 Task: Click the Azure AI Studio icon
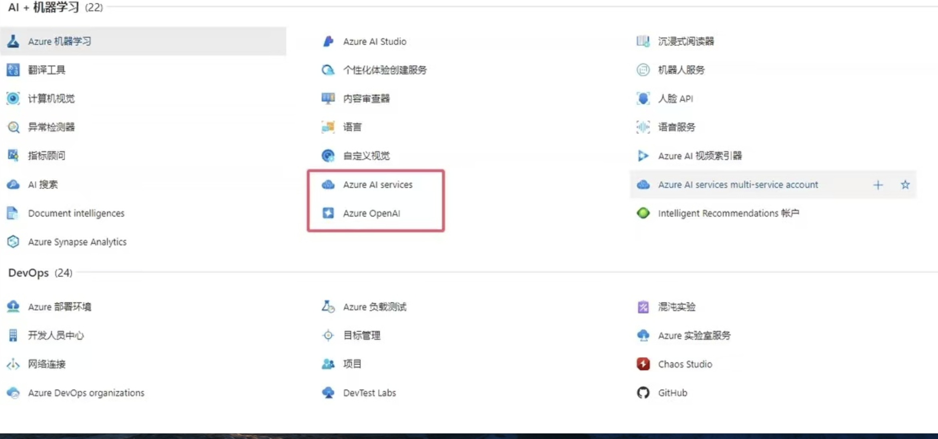click(x=328, y=41)
